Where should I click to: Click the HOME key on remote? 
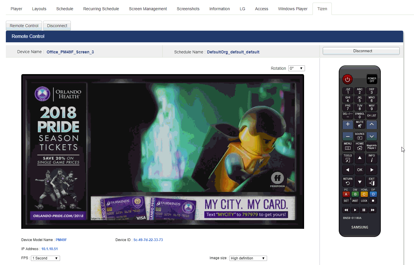(x=360, y=147)
